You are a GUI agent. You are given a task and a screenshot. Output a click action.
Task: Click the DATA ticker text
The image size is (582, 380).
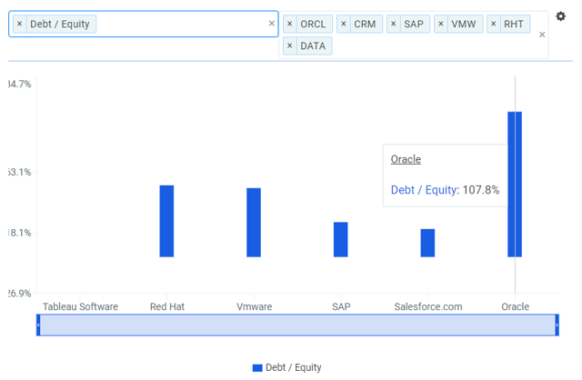coord(313,46)
